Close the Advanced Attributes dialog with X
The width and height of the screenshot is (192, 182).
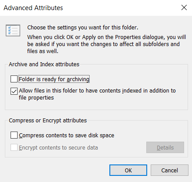click(184, 7)
